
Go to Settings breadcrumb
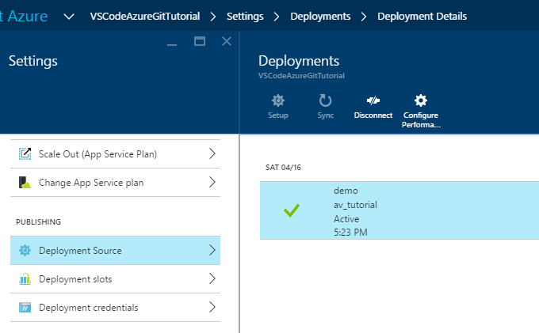point(245,17)
